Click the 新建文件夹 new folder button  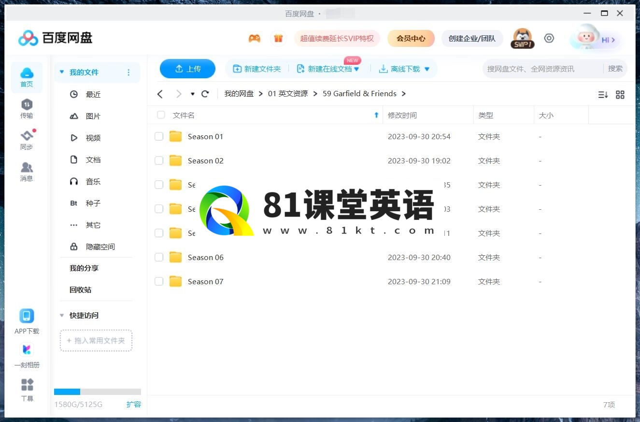(x=256, y=69)
